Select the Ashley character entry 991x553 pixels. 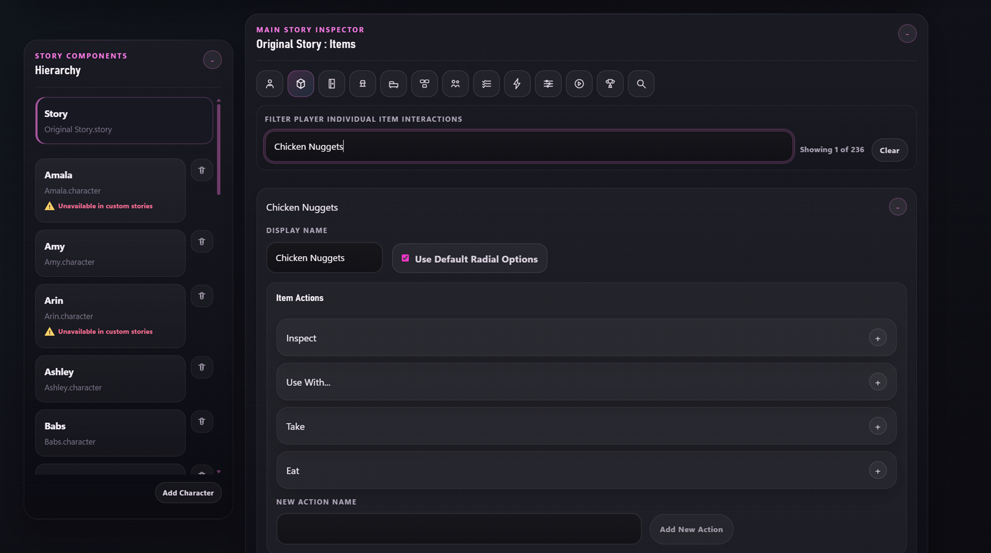point(110,379)
